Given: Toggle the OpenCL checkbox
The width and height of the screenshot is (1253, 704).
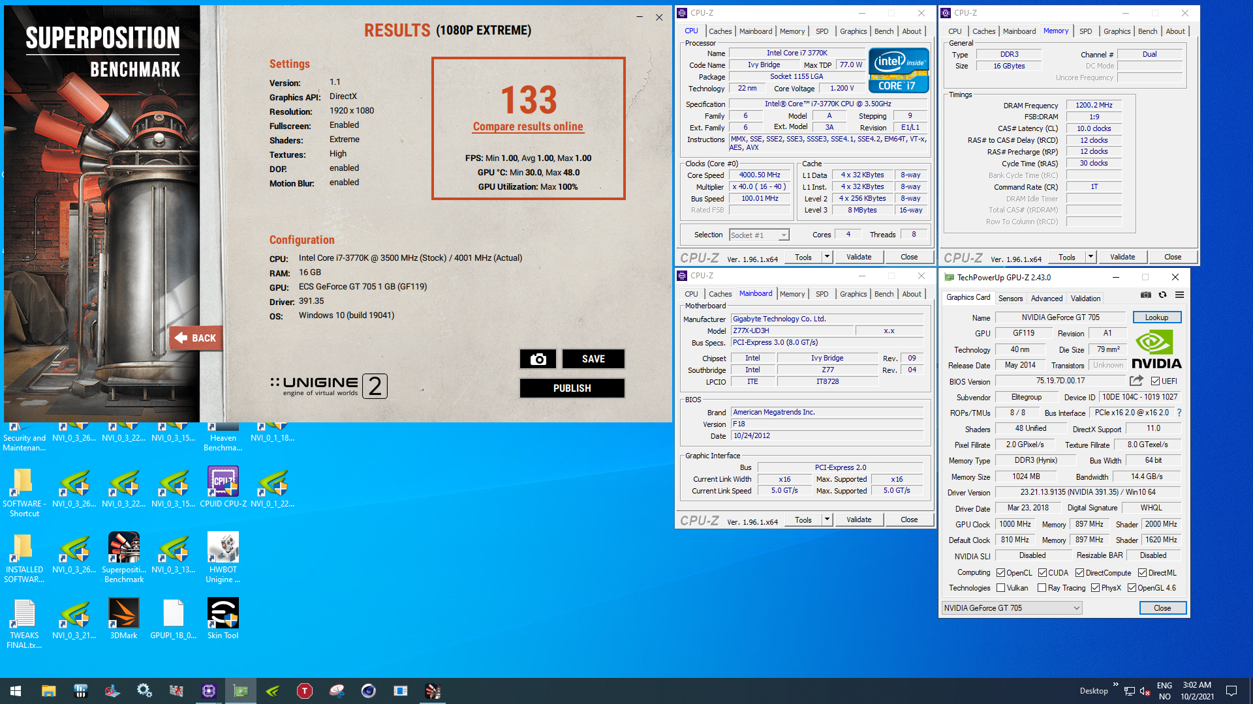Looking at the screenshot, I should click(1000, 573).
